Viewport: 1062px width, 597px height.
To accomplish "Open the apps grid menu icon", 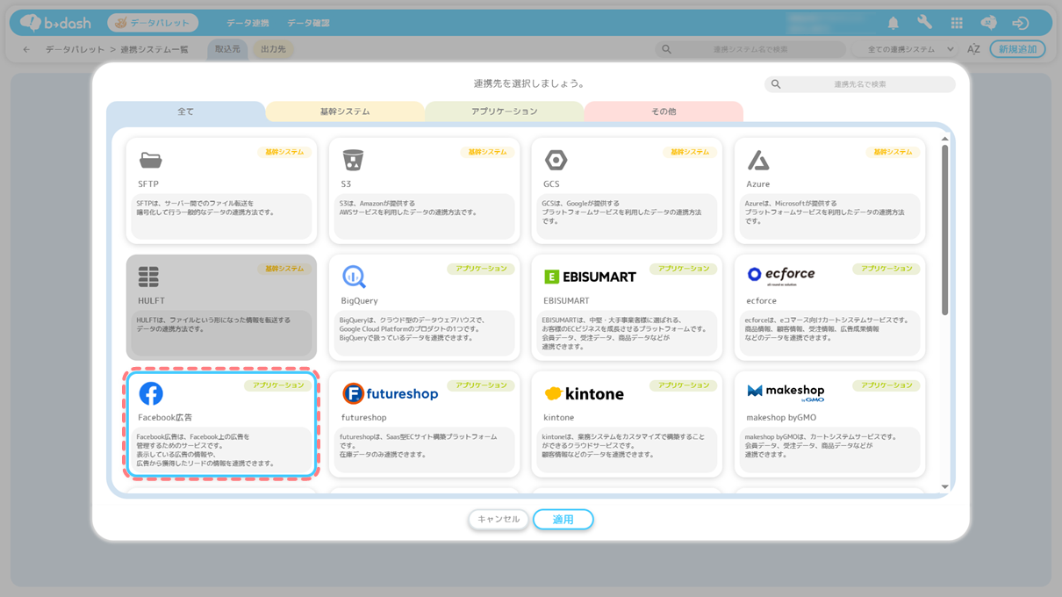I will (x=957, y=23).
